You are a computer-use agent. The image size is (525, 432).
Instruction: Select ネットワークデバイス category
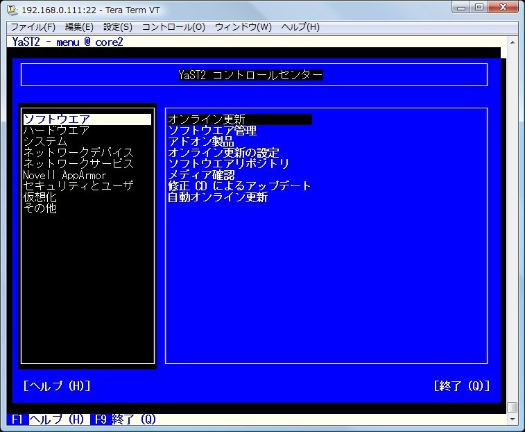[78, 153]
